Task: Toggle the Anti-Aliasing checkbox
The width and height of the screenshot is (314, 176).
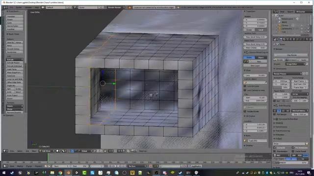Action: (277, 106)
